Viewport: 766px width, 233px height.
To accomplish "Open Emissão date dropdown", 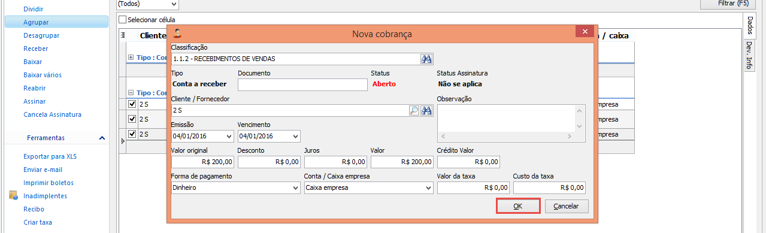I will 229,136.
